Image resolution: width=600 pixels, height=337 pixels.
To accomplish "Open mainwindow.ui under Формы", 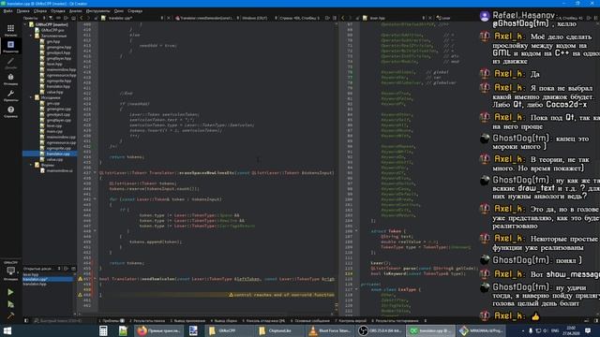I will 60,170.
